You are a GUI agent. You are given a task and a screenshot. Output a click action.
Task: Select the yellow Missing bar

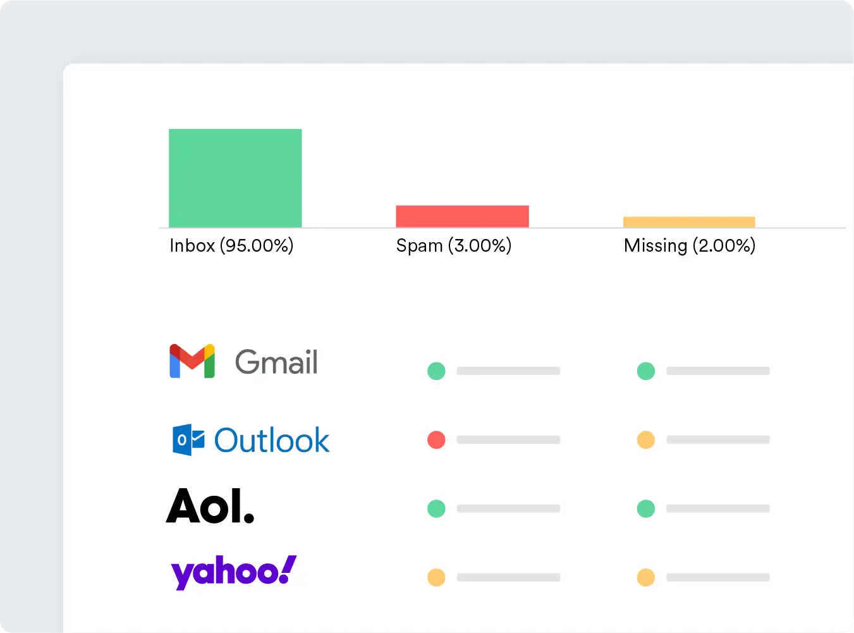point(689,222)
